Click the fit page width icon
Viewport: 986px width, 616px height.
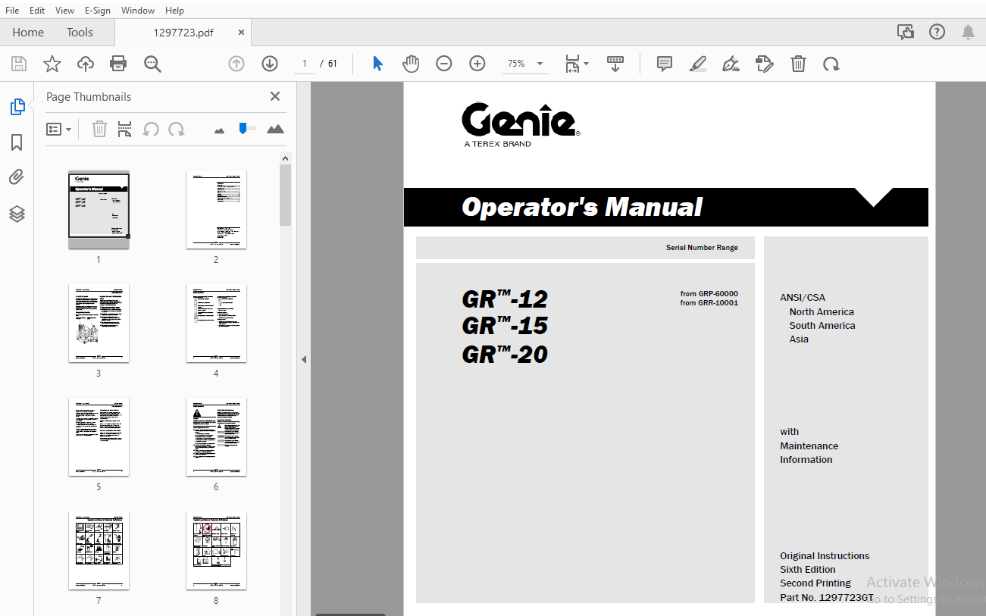[573, 64]
